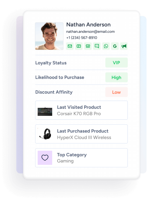The height and width of the screenshot is (206, 148).
Task: Click the VIP loyalty status badge
Action: [117, 63]
